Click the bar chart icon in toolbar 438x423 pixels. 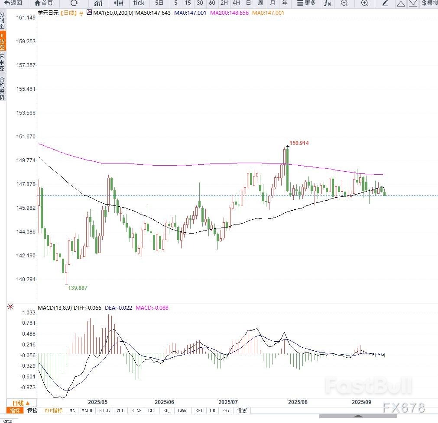pyautogui.click(x=98, y=3)
